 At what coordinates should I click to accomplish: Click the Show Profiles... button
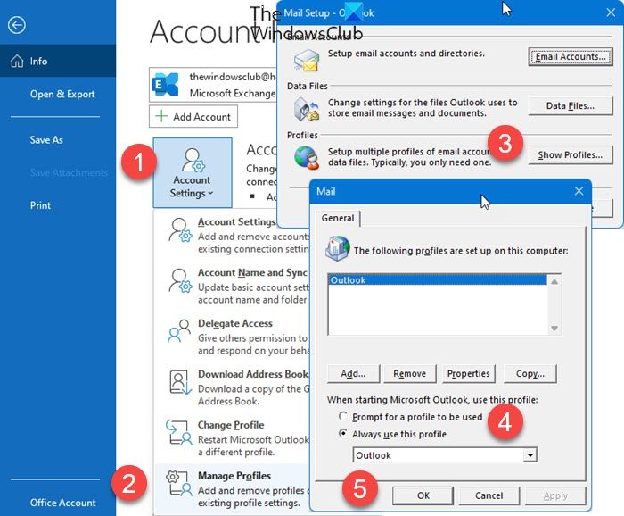point(571,154)
